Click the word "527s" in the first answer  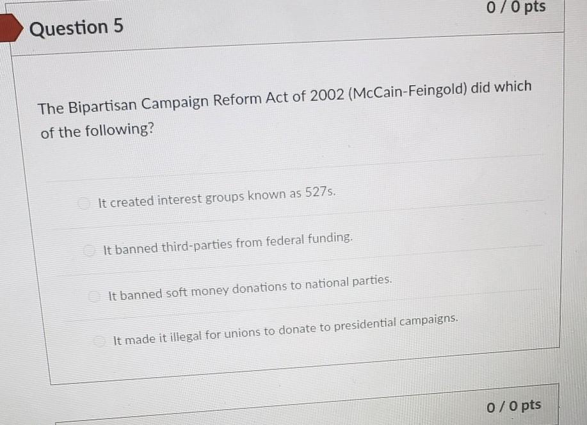[x=320, y=192]
